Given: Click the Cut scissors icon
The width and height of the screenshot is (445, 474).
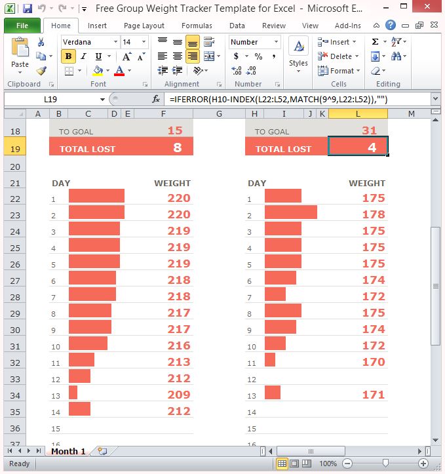Looking at the screenshot, I should click(x=41, y=42).
